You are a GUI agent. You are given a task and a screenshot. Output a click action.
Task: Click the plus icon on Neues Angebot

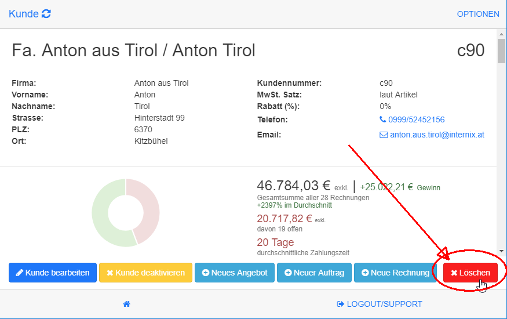point(206,273)
